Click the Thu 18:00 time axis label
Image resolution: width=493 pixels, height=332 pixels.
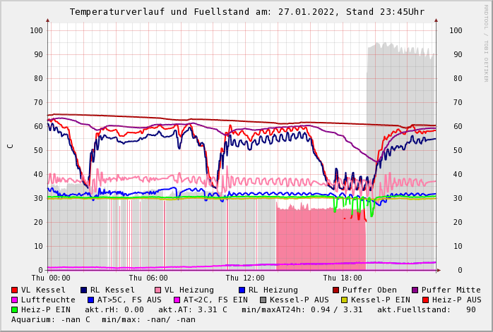pyautogui.click(x=343, y=278)
